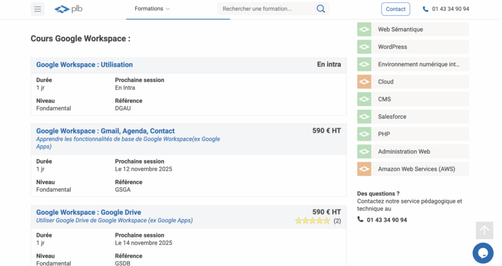Click the plb logo
The width and height of the screenshot is (502, 266).
(x=68, y=9)
